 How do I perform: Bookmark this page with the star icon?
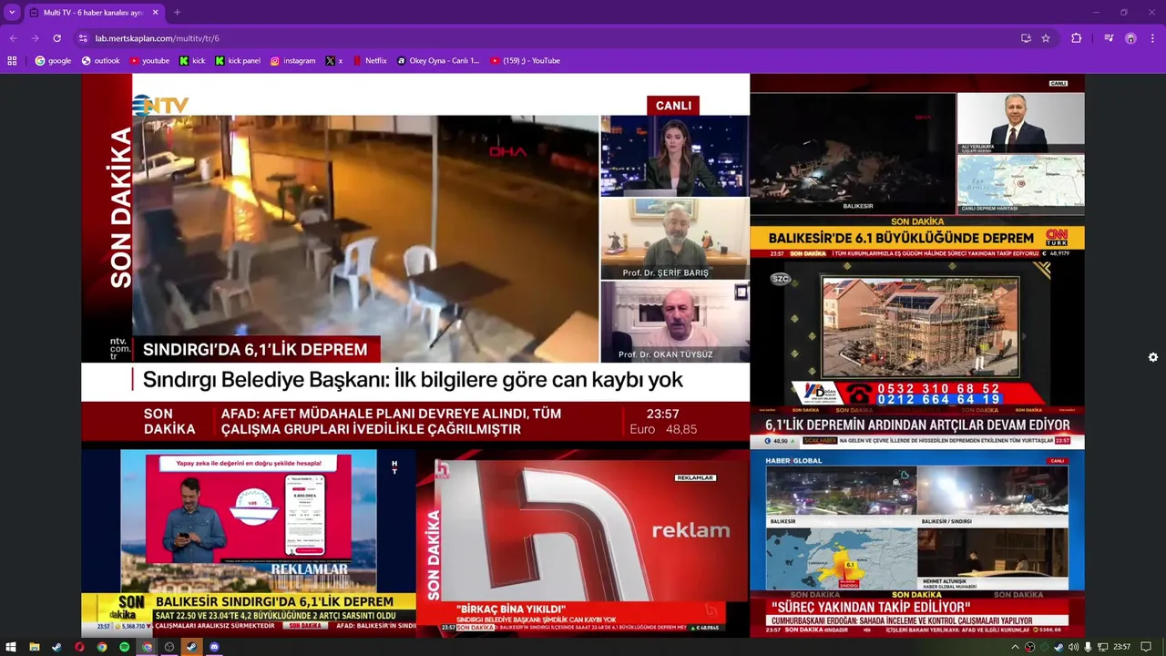click(1046, 38)
